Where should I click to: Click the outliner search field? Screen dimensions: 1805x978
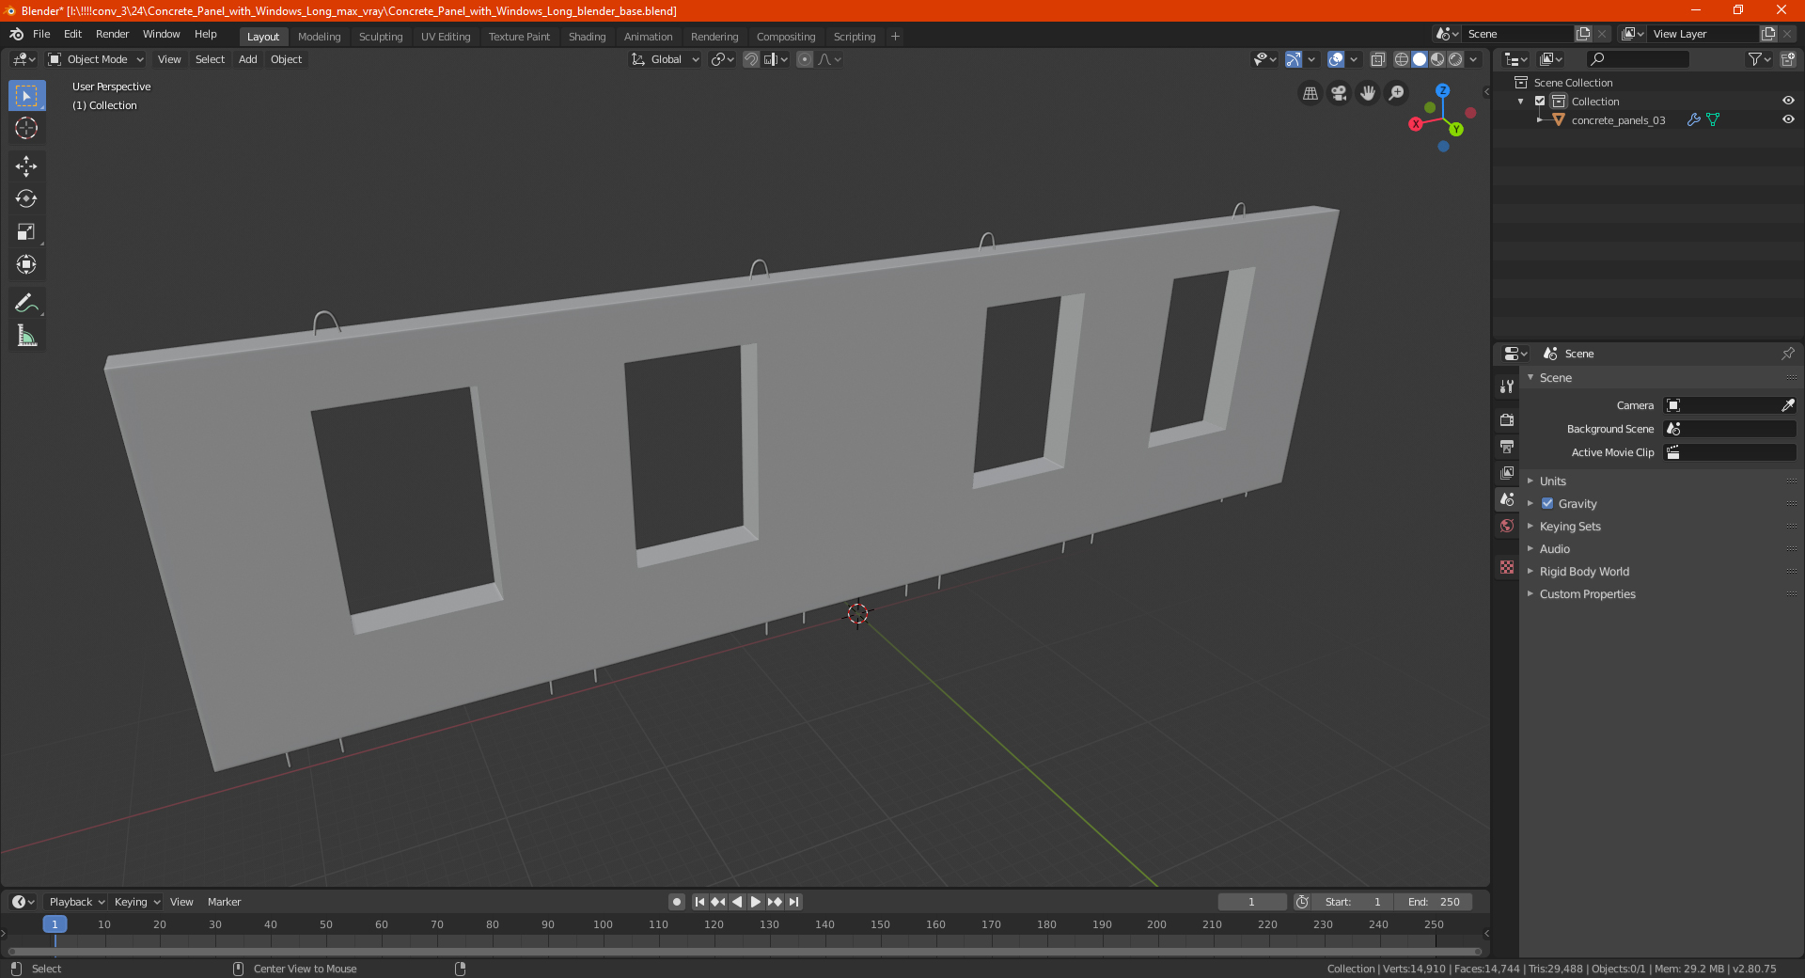pos(1637,59)
